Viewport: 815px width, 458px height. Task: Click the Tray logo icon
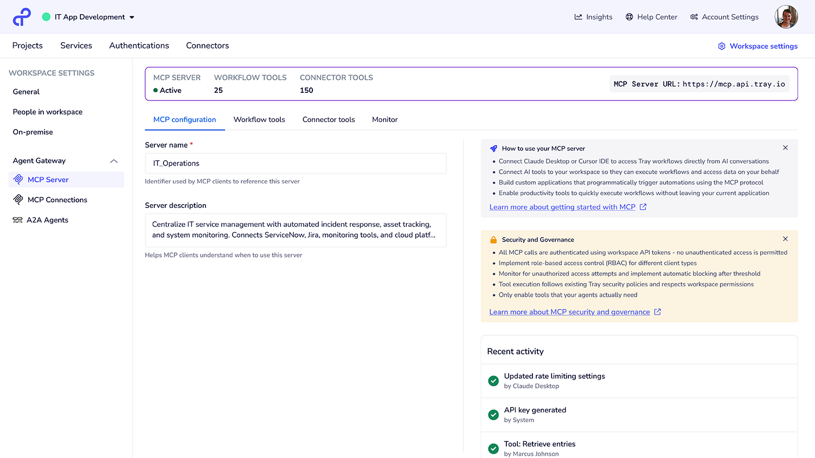tap(22, 17)
